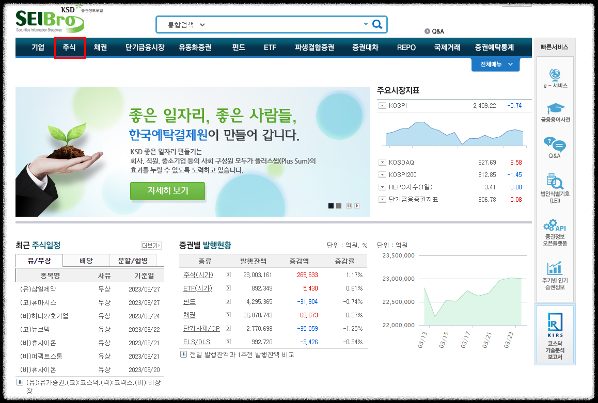Click the magnifier search icon
The width and height of the screenshot is (598, 403).
point(377,24)
